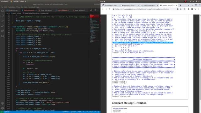Open the Search view in VS Code activity bar

[x=3, y=16]
